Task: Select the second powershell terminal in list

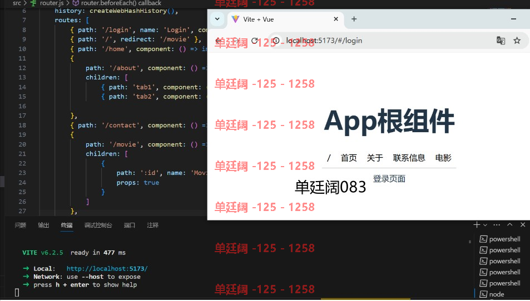Action: tap(501, 250)
